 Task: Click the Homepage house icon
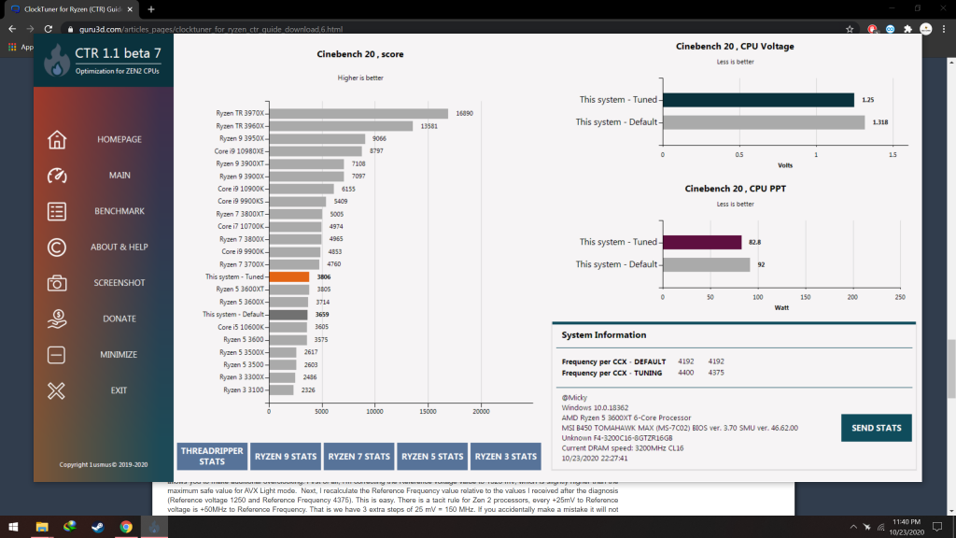[57, 140]
